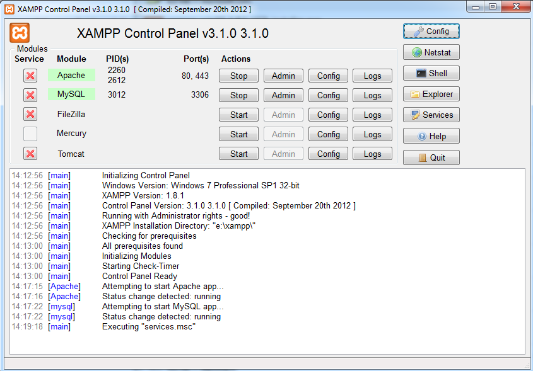
Task: Open Explorer folder button
Action: 431,94
